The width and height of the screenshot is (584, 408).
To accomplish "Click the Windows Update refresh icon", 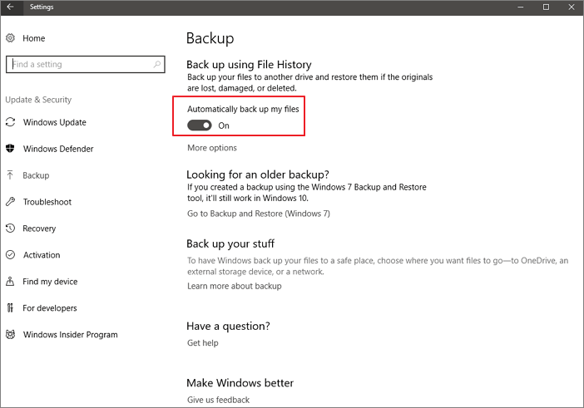I will 10,122.
